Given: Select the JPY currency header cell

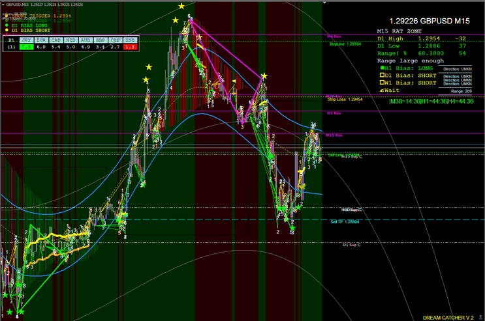Looking at the screenshot, I should (26, 40).
